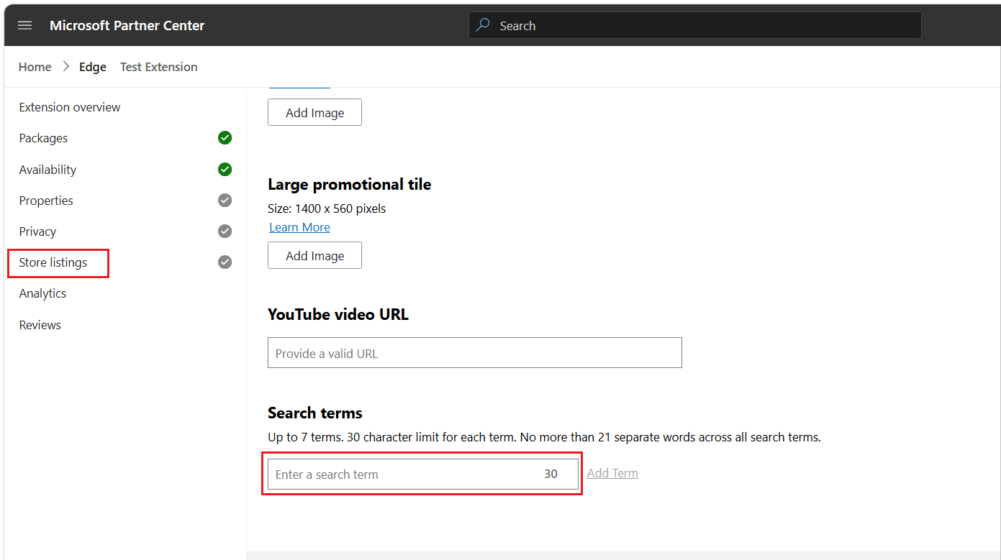Open the Reviews section
Image resolution: width=1001 pixels, height=560 pixels.
coord(40,325)
